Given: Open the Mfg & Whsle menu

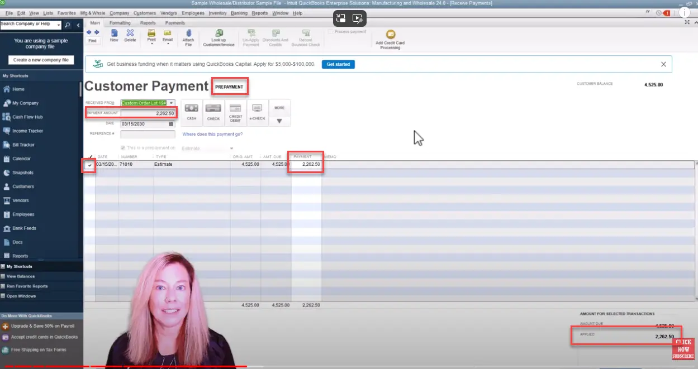Looking at the screenshot, I should [x=92, y=13].
